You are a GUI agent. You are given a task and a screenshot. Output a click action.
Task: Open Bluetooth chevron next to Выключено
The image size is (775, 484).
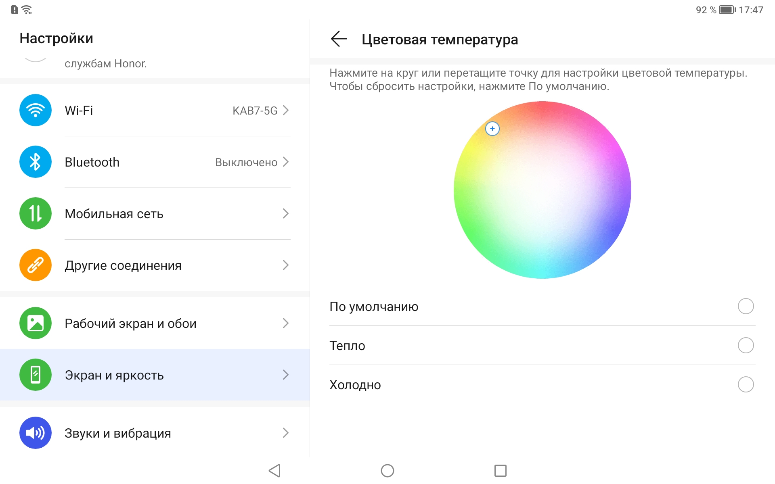(286, 162)
